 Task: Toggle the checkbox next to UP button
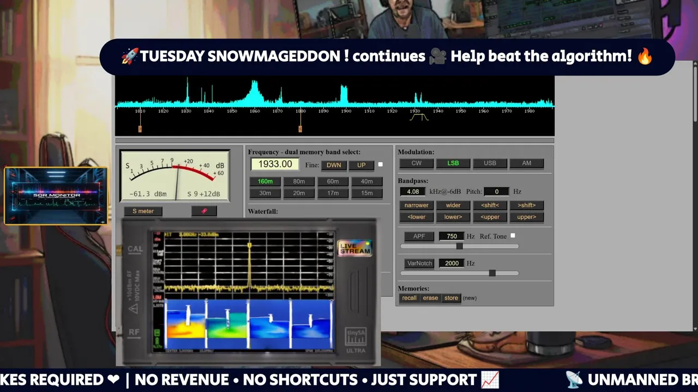[381, 164]
